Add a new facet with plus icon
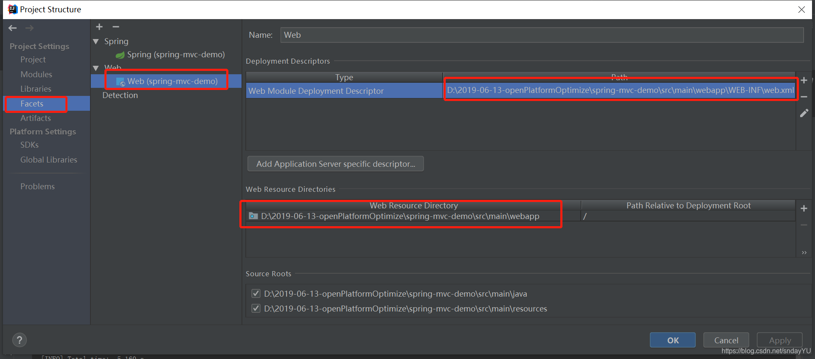Screen dimensions: 815x359 pyautogui.click(x=99, y=27)
